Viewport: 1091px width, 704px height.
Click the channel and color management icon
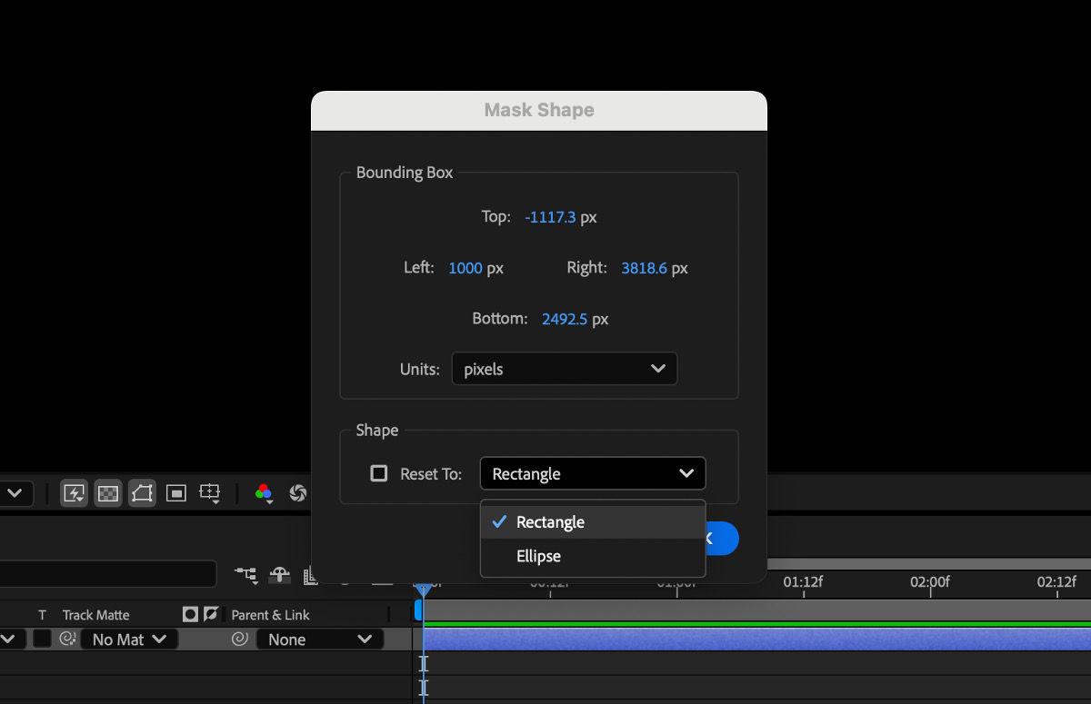(x=264, y=493)
